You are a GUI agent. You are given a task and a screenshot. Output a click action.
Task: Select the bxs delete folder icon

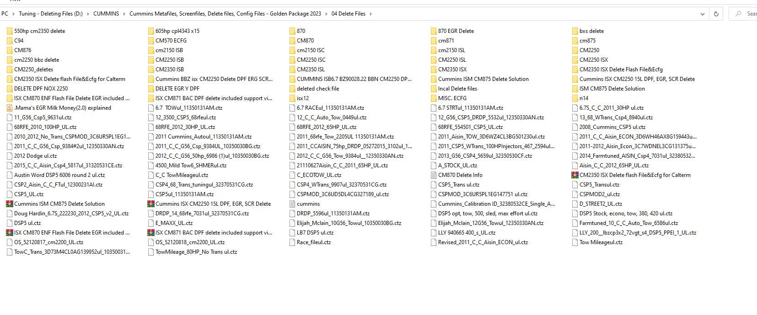click(575, 31)
